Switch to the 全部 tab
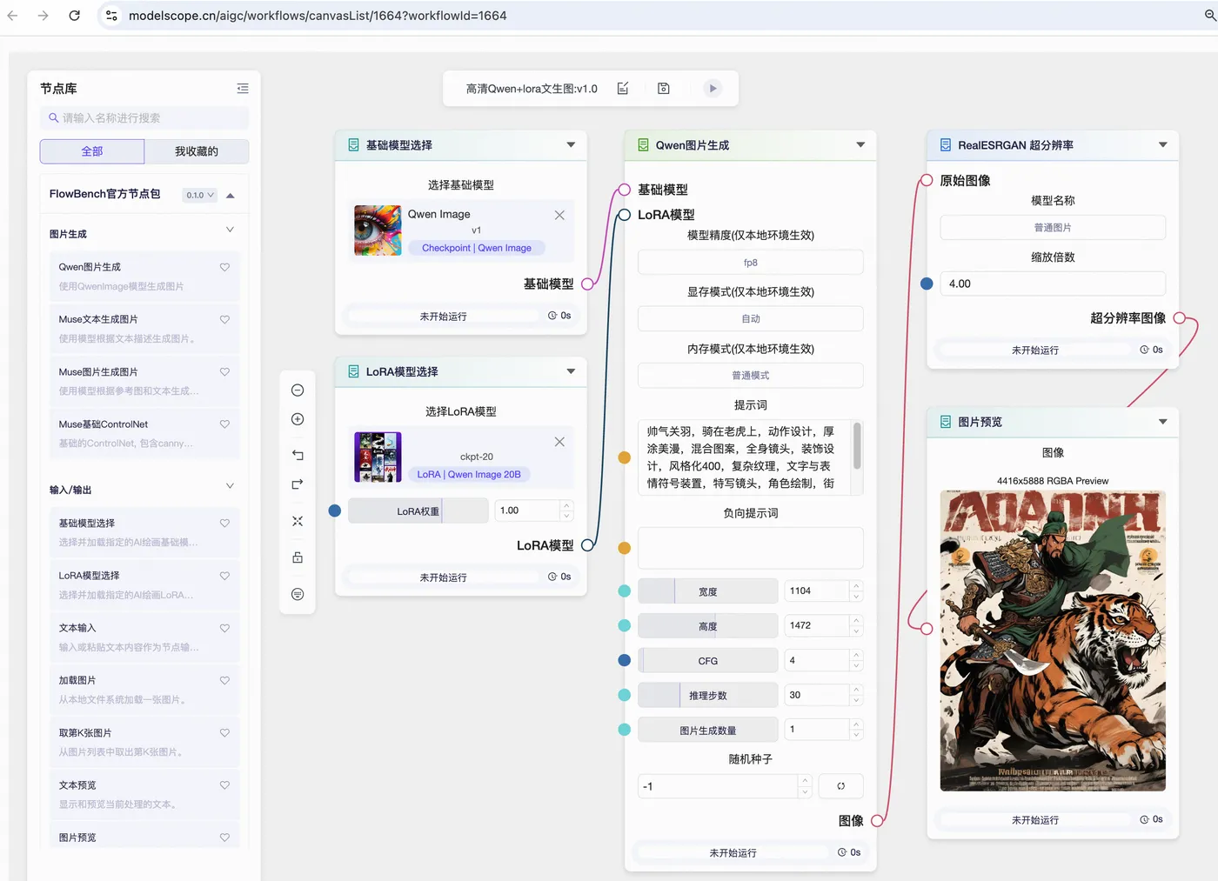Screen dimensions: 1218x881 pos(92,151)
